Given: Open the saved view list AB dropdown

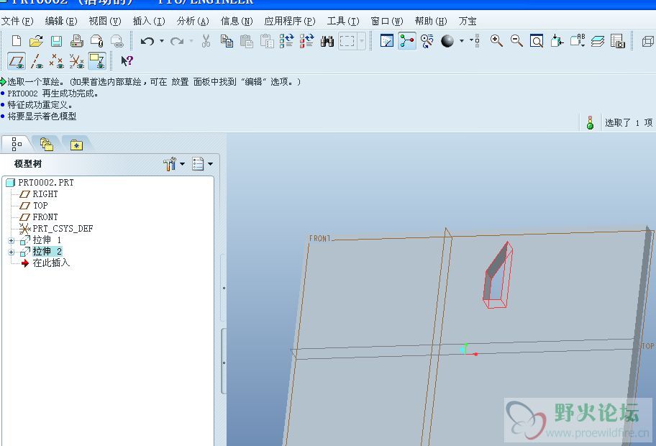Looking at the screenshot, I should [x=578, y=41].
